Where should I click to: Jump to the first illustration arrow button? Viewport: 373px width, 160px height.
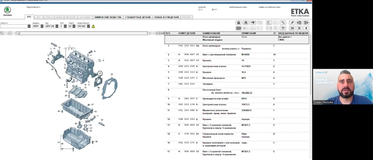point(293,28)
